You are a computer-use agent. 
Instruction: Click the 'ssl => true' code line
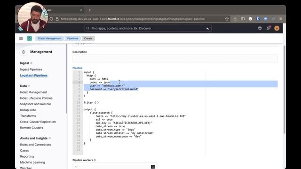tap(104, 120)
